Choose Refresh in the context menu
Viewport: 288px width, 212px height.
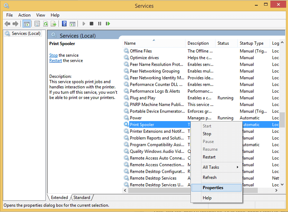point(216,177)
